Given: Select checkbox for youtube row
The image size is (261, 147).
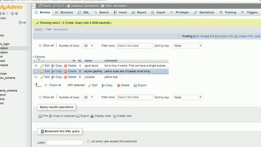Looking at the screenshot, I should [x=36, y=77].
